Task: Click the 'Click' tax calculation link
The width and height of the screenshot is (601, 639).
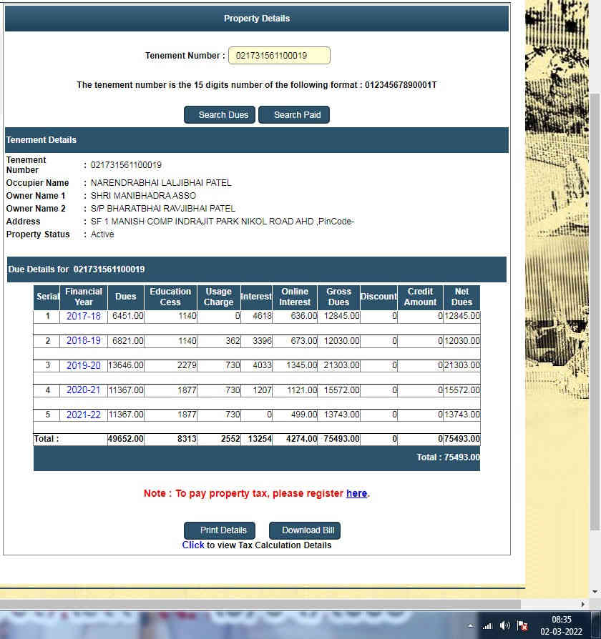Action: coord(193,545)
